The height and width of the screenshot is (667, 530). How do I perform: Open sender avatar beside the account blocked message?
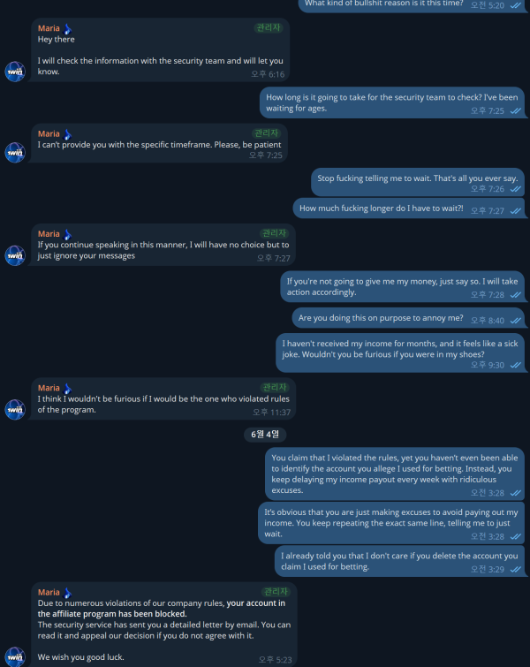(15, 656)
